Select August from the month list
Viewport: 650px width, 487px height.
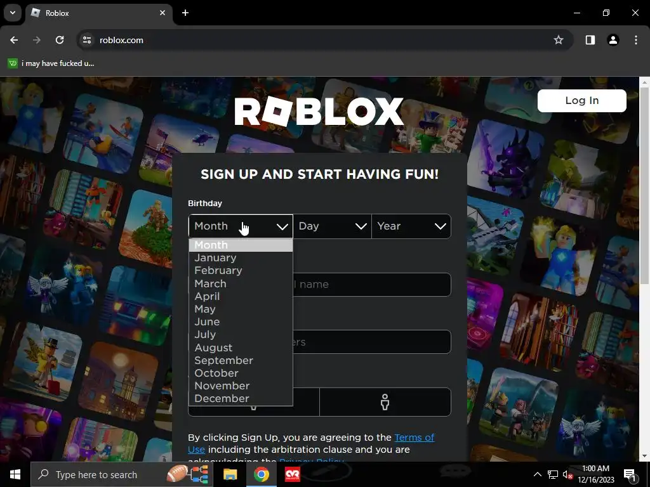click(x=241, y=348)
